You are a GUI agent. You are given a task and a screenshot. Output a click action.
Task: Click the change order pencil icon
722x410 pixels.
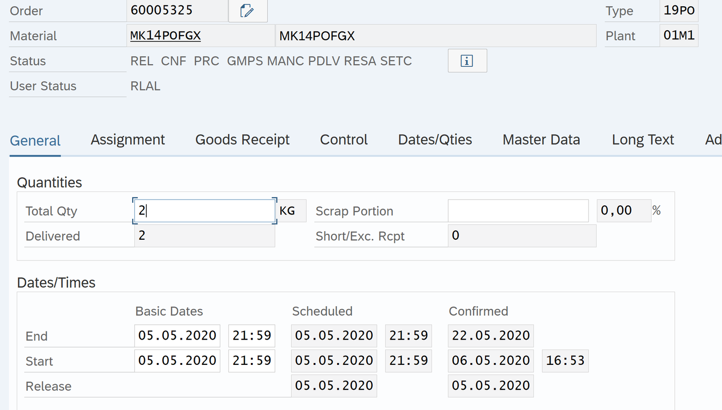click(x=247, y=11)
